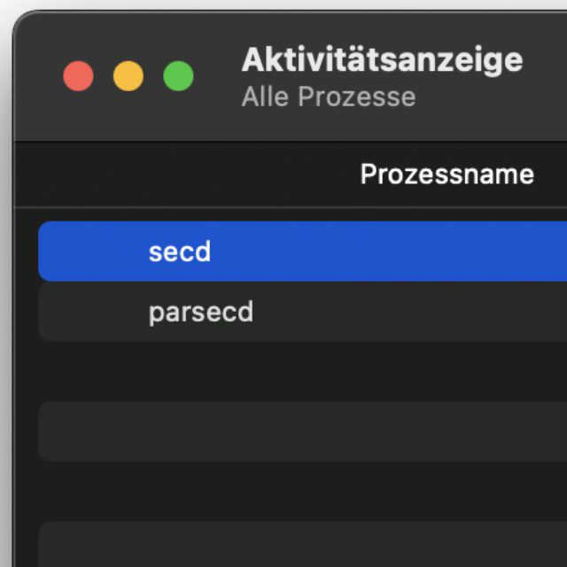
Task: Click the Alle Prozesse subtitle
Action: pos(328,97)
